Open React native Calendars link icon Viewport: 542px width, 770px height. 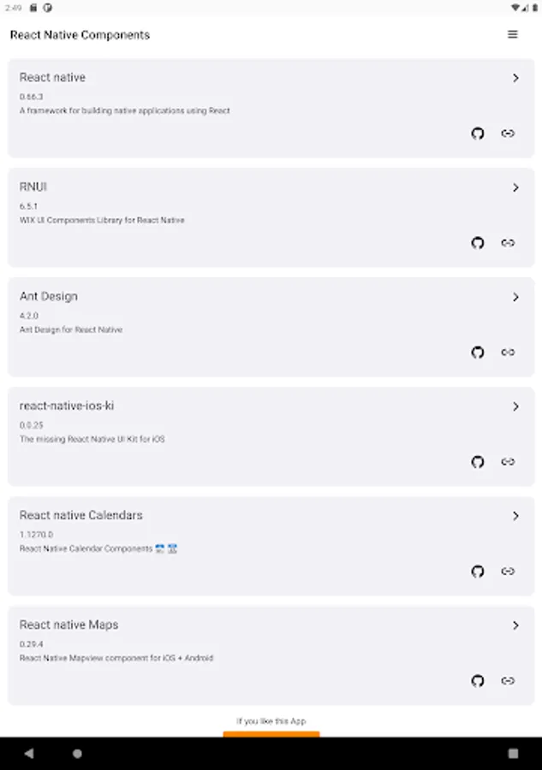508,572
